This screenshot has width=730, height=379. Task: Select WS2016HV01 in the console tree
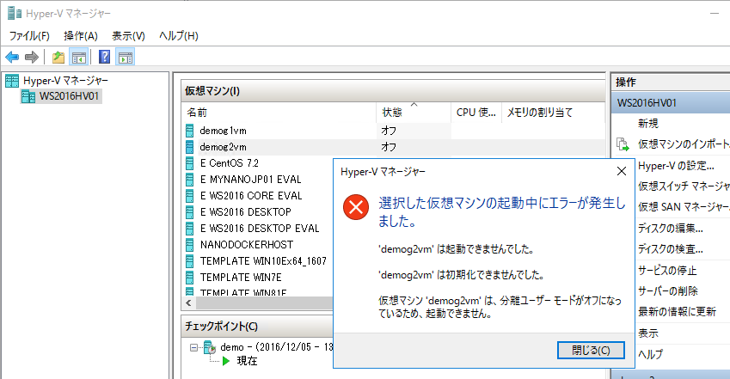point(69,96)
